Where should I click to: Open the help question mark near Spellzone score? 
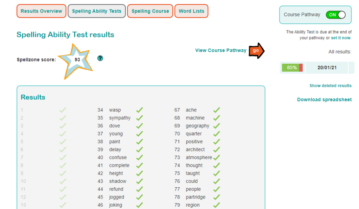point(100,58)
